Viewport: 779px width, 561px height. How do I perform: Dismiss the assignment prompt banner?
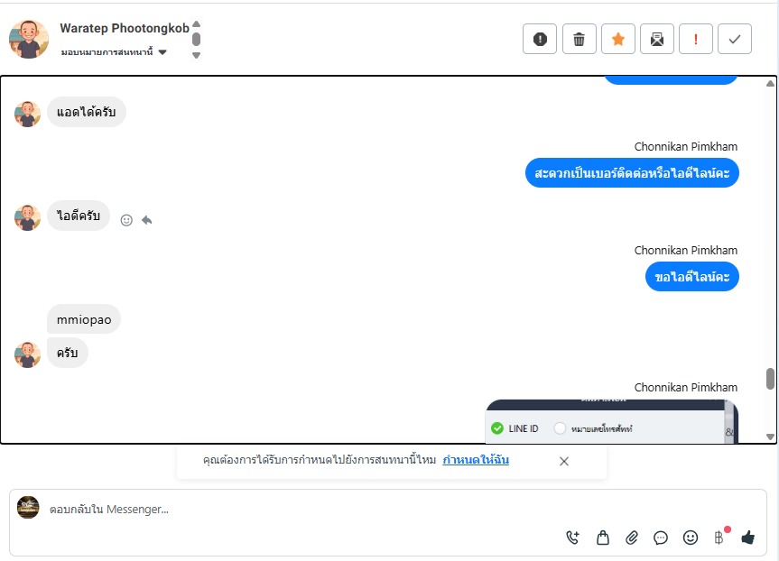tap(564, 462)
